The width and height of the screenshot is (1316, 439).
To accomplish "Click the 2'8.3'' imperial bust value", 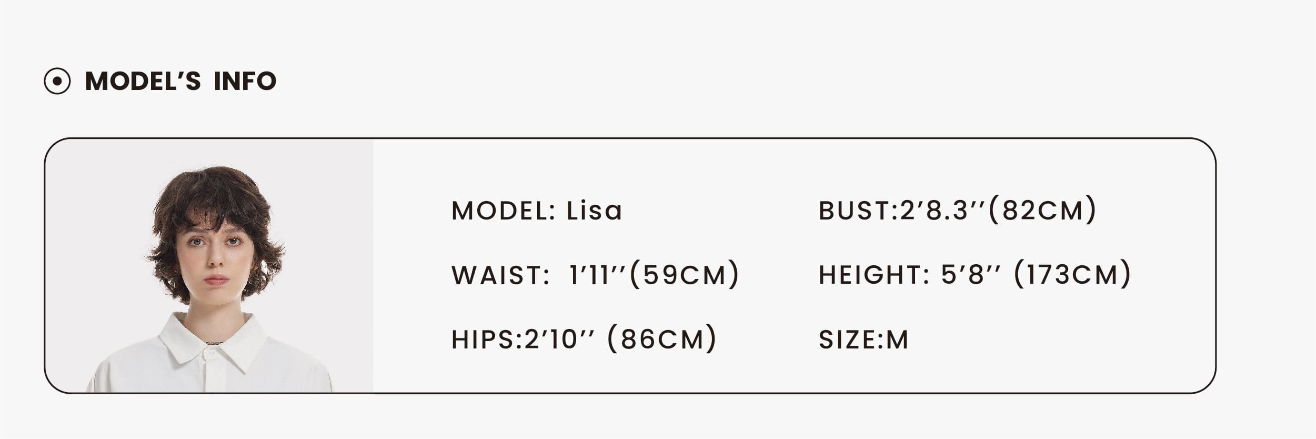I will (942, 211).
